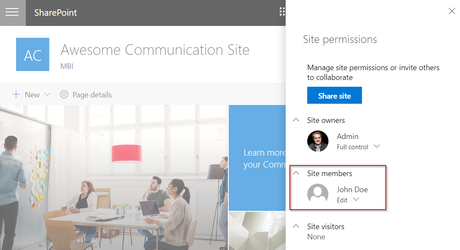
Task: Expand the New dropdown chevron
Action: pos(47,94)
